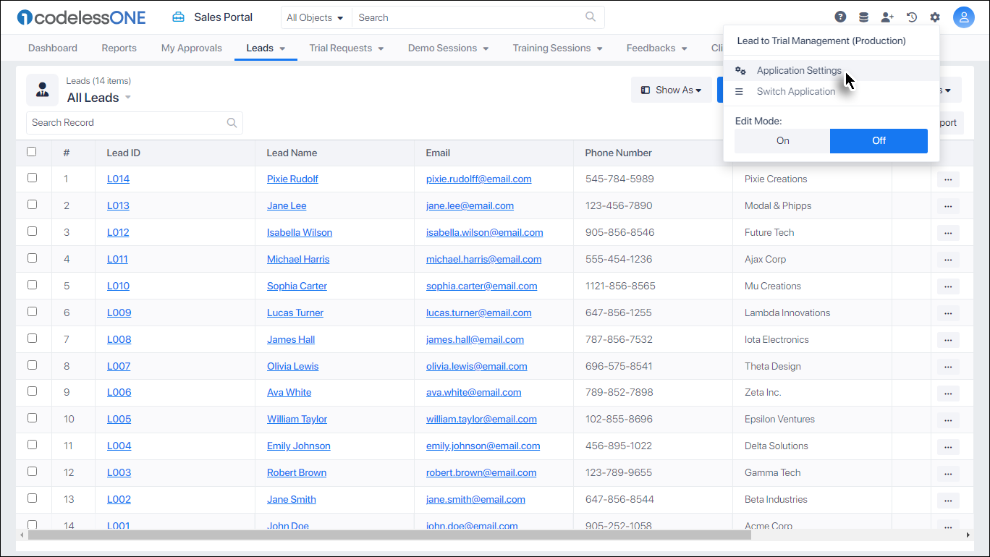This screenshot has height=557, width=990.
Task: Click into the Search Record field
Action: pos(127,123)
